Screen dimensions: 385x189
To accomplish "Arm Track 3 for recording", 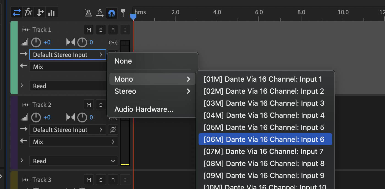I will (113, 180).
